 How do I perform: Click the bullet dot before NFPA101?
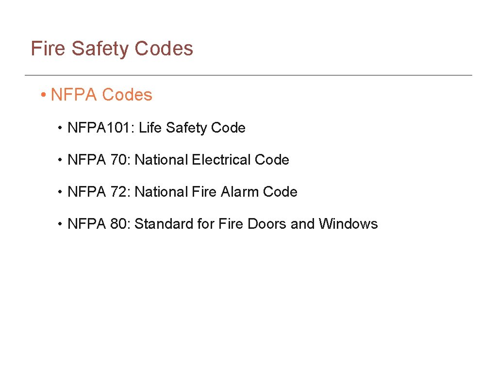(60, 128)
